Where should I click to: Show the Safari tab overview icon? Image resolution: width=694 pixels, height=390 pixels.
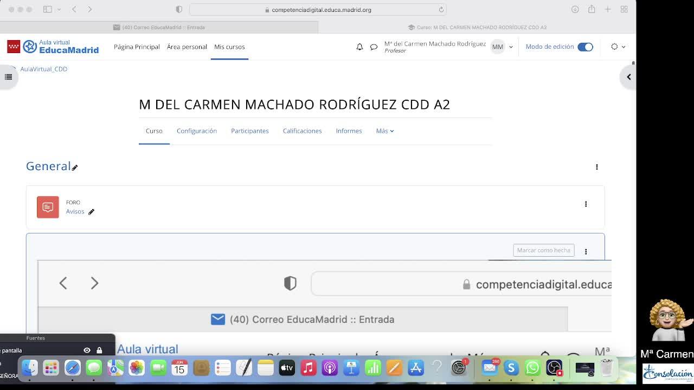624,9
